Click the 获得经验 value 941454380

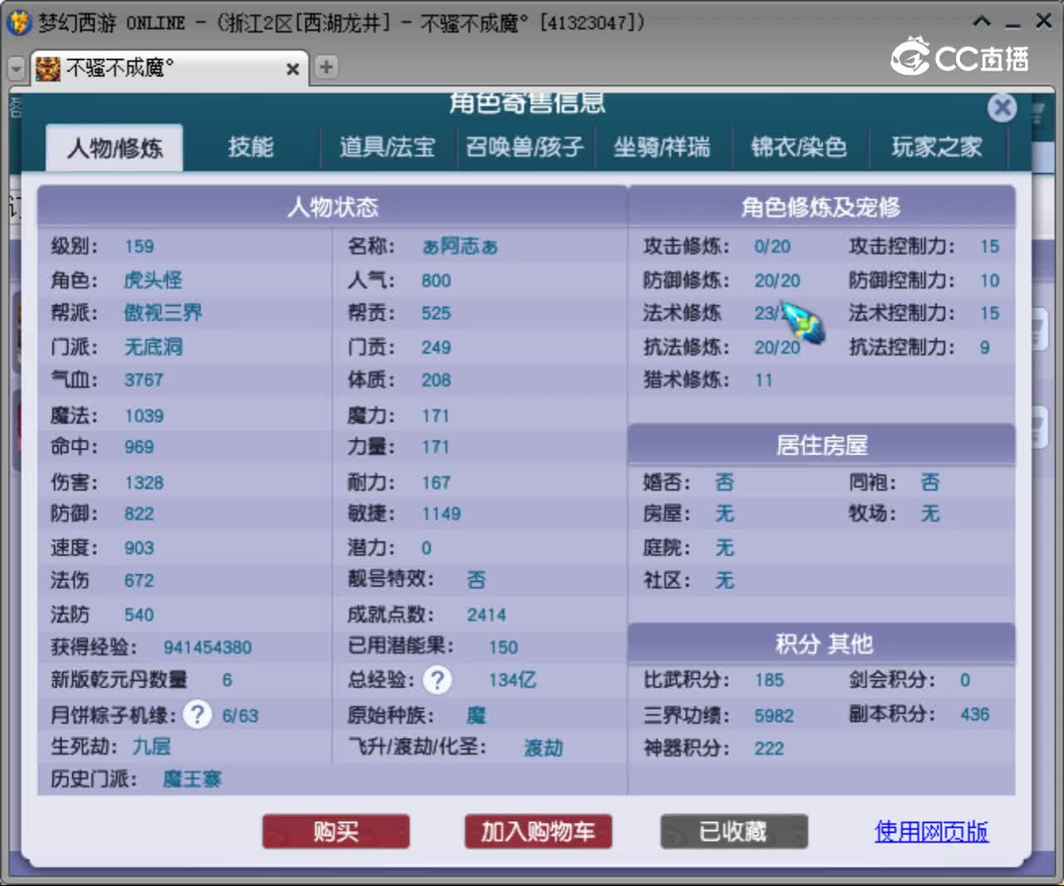(x=207, y=647)
